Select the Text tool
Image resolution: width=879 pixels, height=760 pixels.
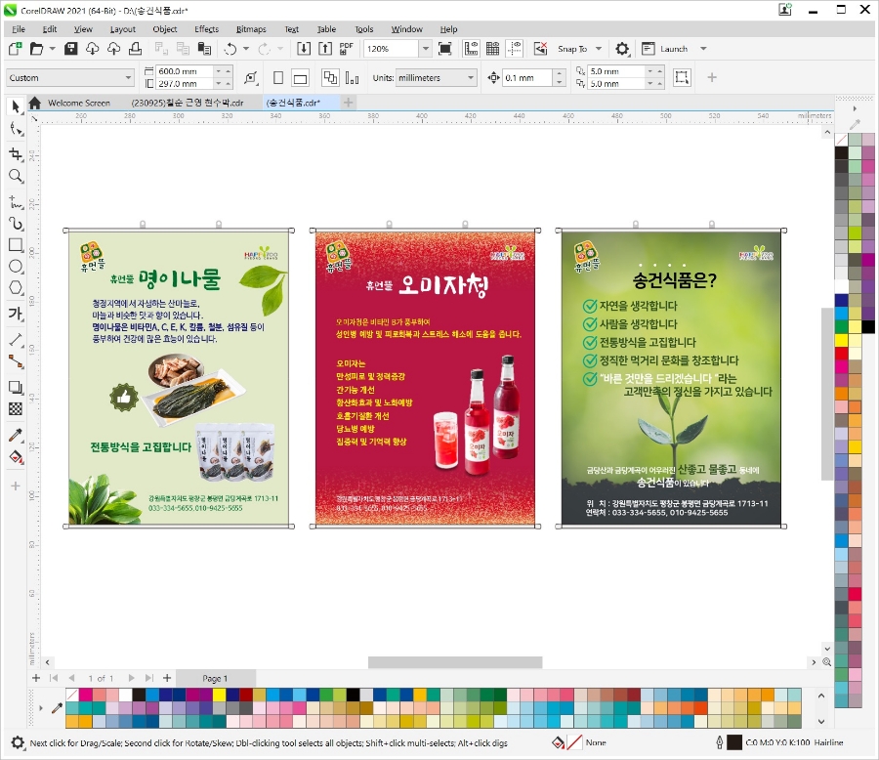coord(16,314)
